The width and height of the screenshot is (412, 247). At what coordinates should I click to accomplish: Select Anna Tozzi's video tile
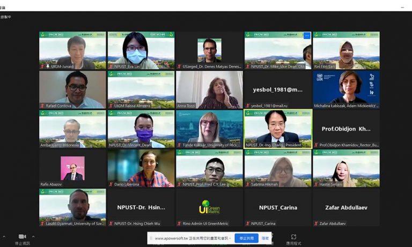pyautogui.click(x=209, y=90)
